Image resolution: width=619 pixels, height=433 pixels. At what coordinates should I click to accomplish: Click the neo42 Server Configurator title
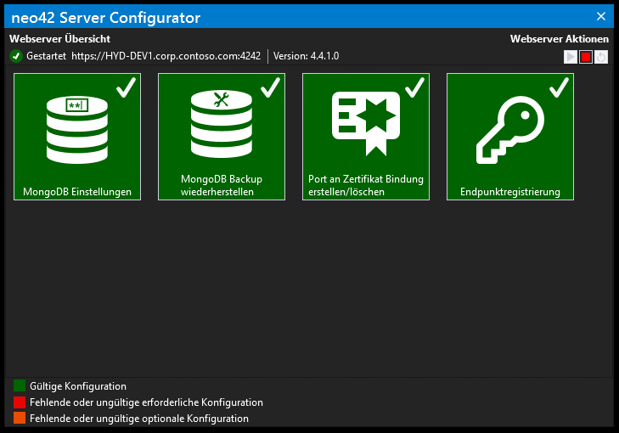106,18
